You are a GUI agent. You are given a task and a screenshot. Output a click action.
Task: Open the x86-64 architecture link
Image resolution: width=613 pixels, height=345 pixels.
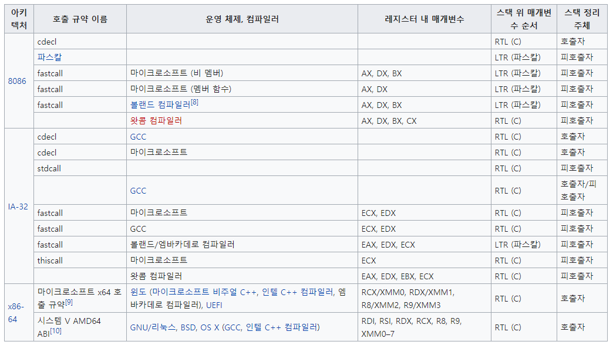tap(16, 313)
